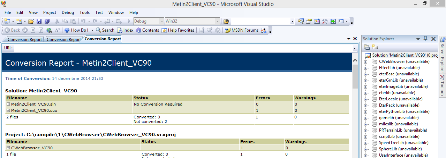Open the View menu
Image resolution: width=446 pixels, height=158 pixels.
coord(33,12)
